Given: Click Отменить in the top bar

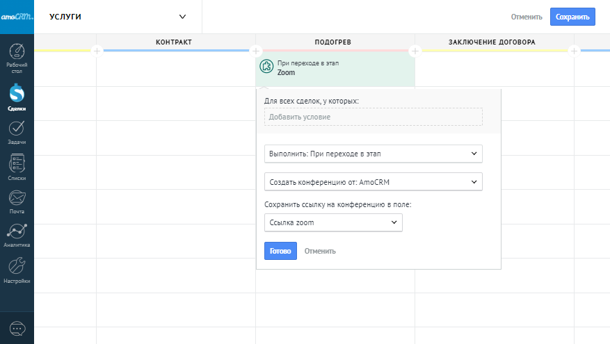Looking at the screenshot, I should (x=527, y=17).
